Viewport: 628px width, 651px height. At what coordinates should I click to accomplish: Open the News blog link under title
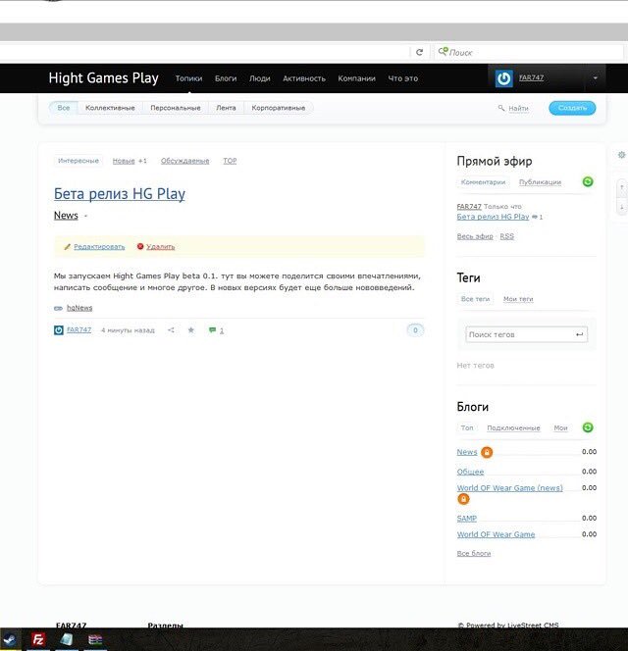click(66, 216)
